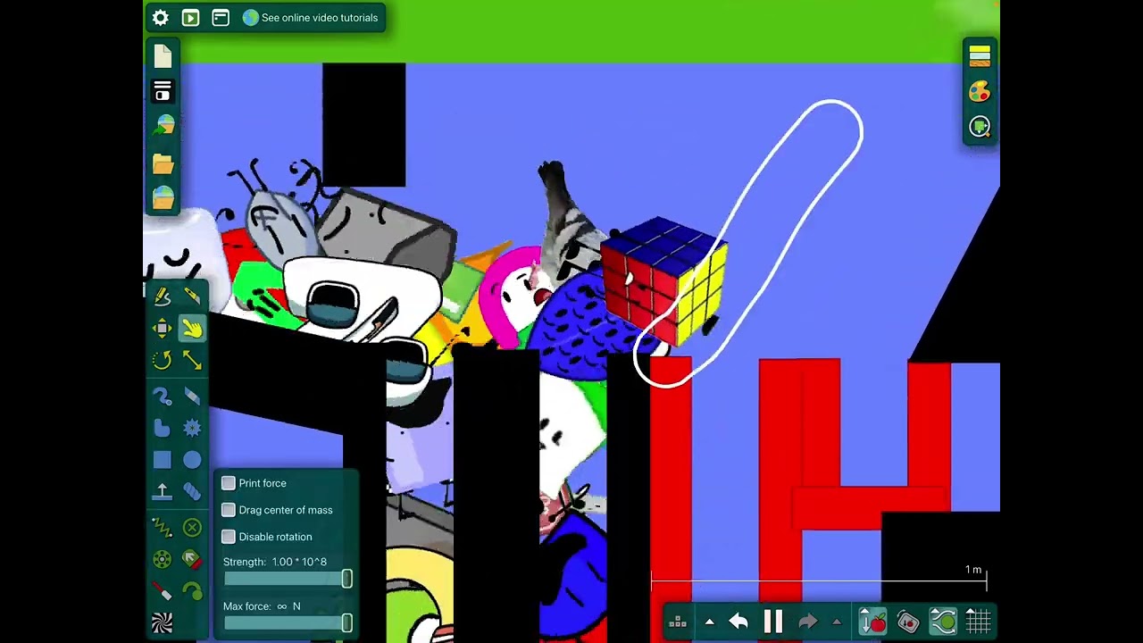Open the color palette appearance menu

click(x=980, y=91)
